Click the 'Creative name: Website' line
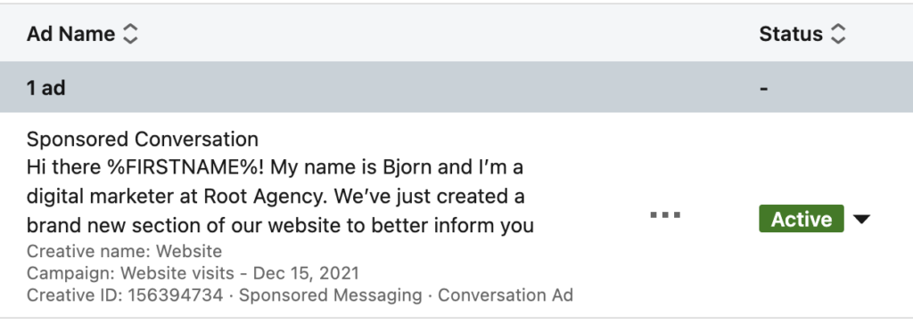Screen dimensions: 913x323 pyautogui.click(x=124, y=252)
